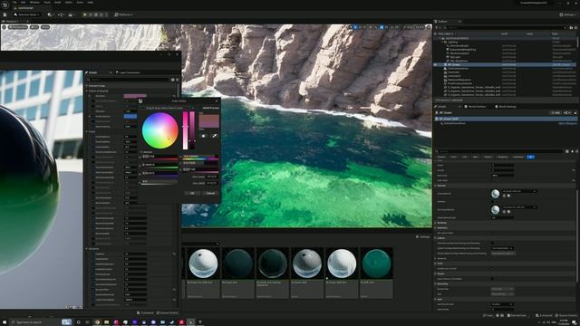
Task: Open the viewport hamburger options menu
Action: pos(4,27)
